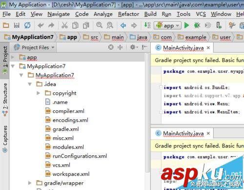Open the View menu
Screen dimensions: 244x190
pyautogui.click(x=37, y=14)
